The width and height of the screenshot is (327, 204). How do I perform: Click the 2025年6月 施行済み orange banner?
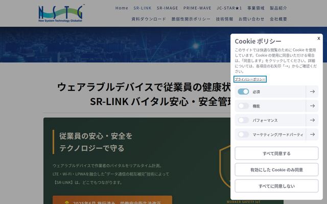pyautogui.click(x=112, y=200)
